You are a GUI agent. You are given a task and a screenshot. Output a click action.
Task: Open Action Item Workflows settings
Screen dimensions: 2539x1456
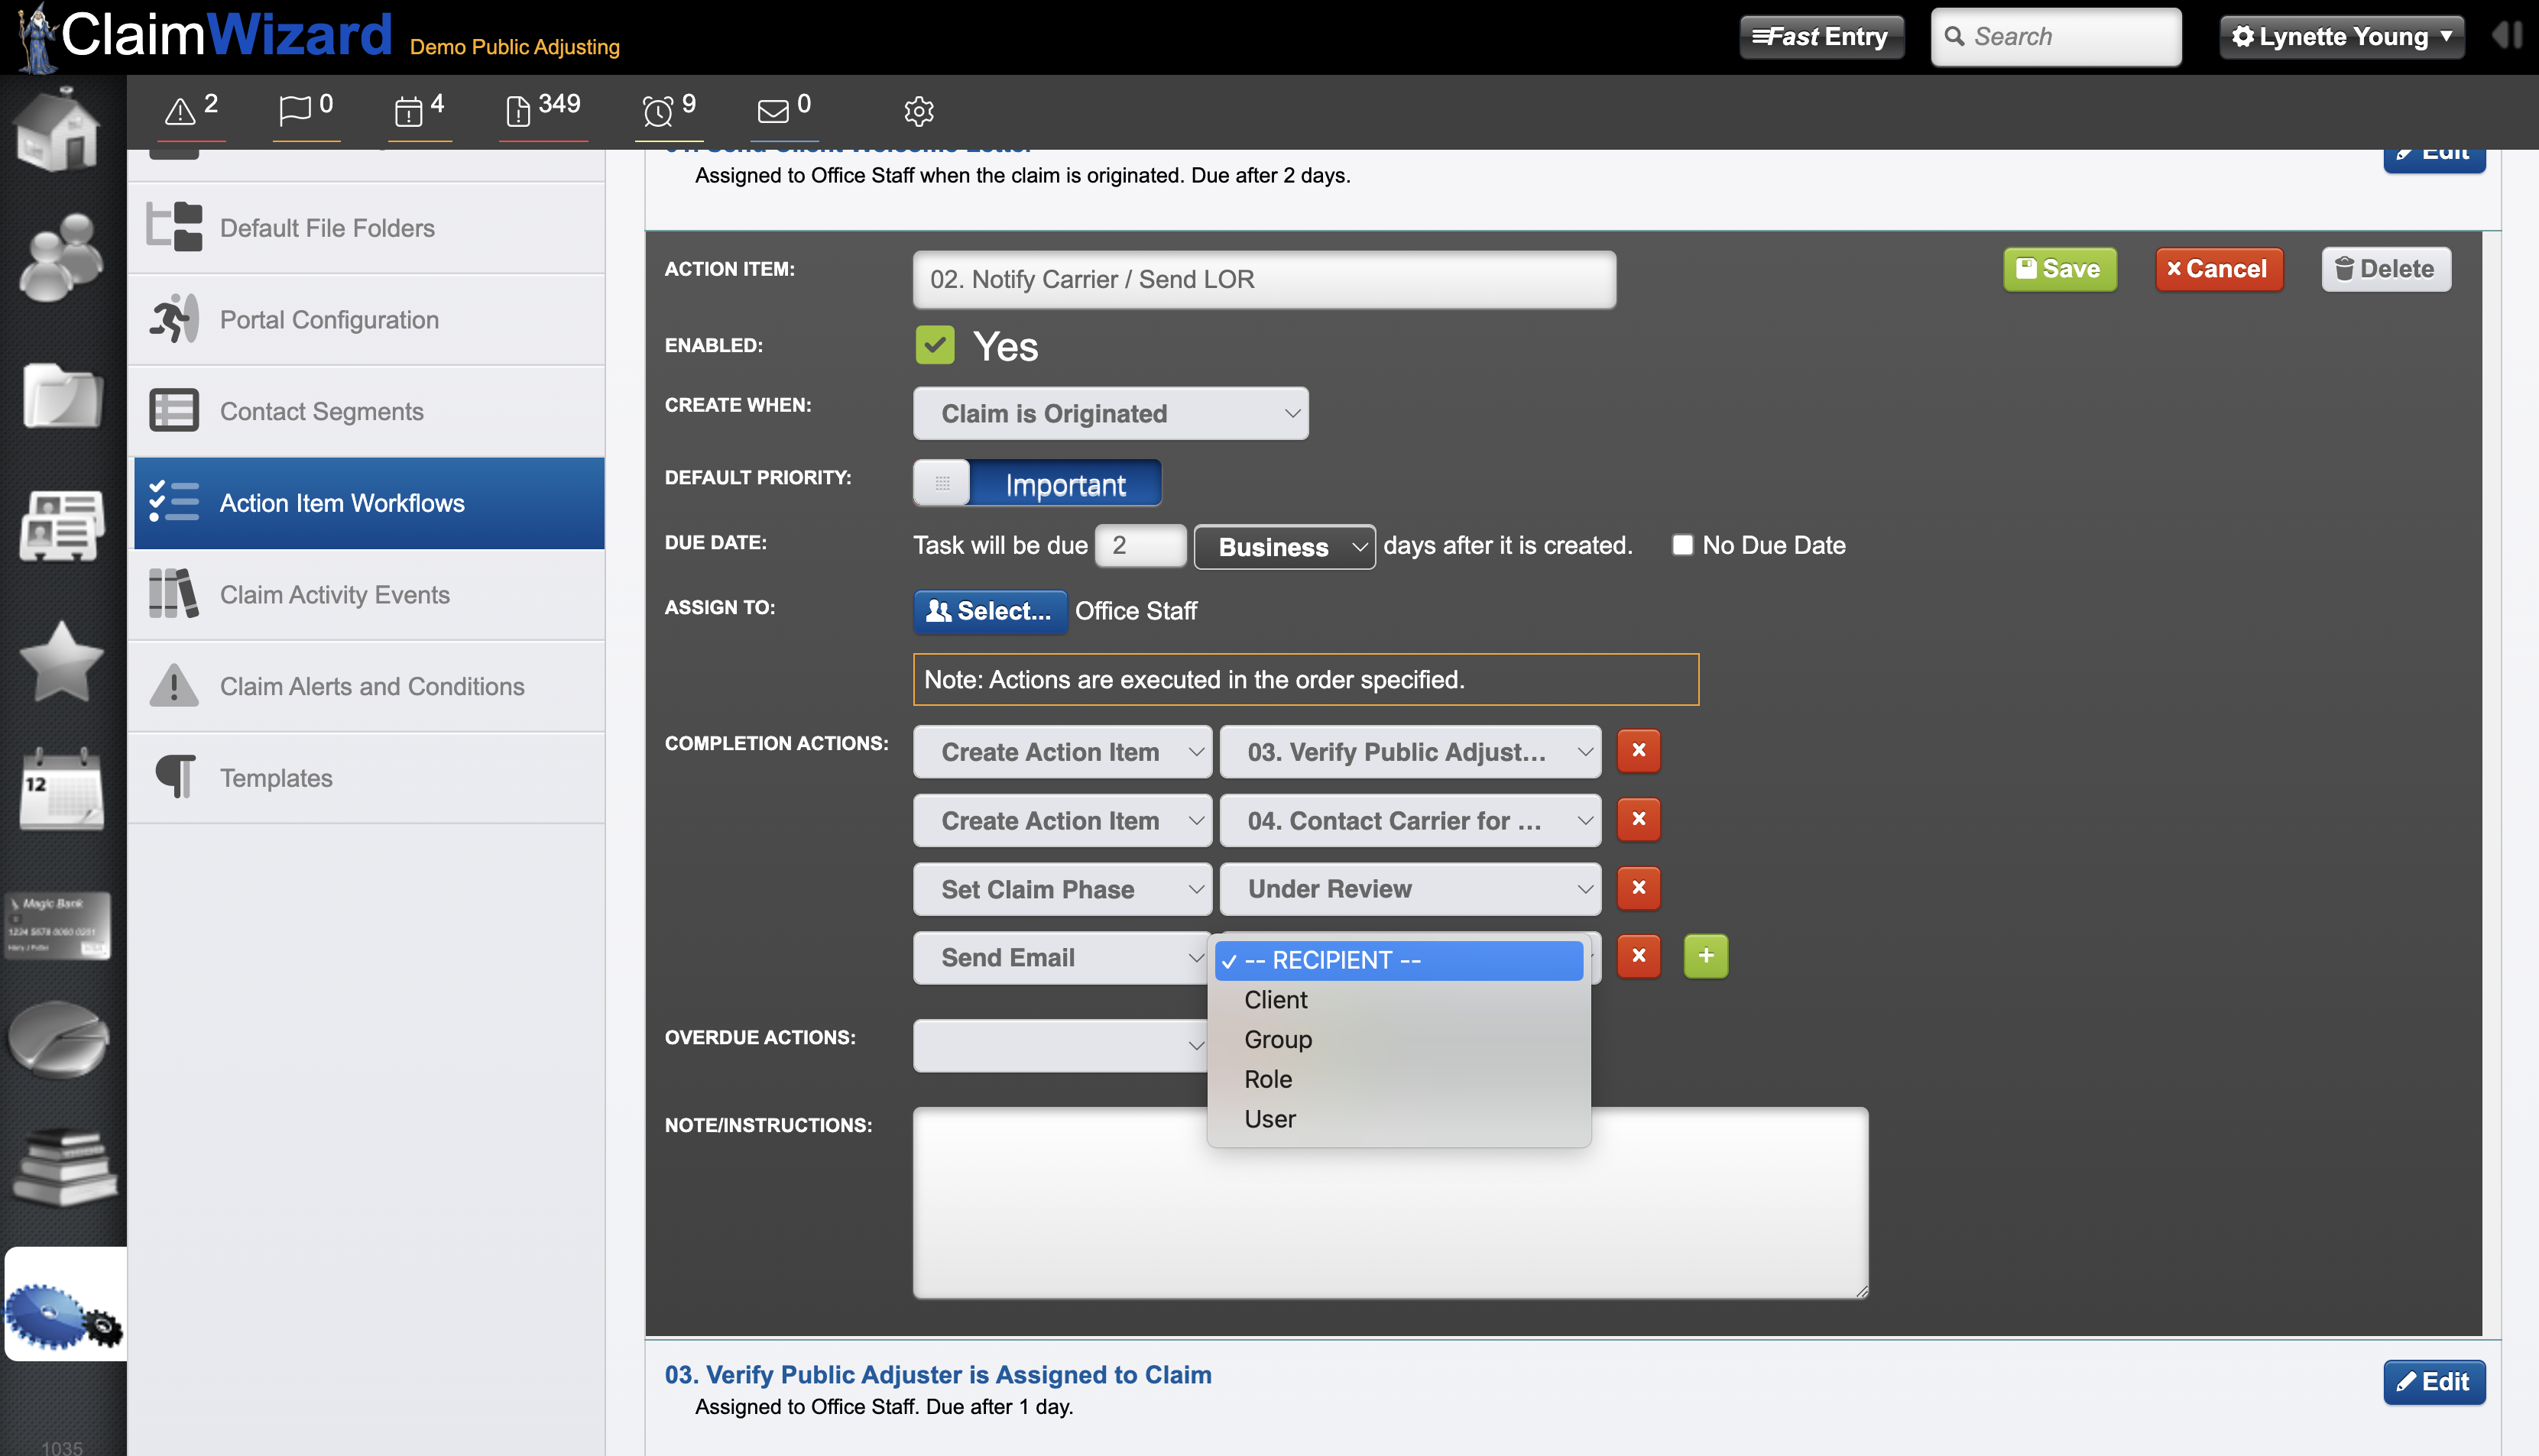(368, 503)
